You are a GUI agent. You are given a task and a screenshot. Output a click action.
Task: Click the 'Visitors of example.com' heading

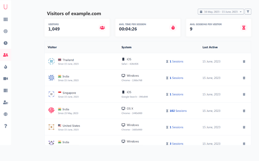click(x=74, y=14)
